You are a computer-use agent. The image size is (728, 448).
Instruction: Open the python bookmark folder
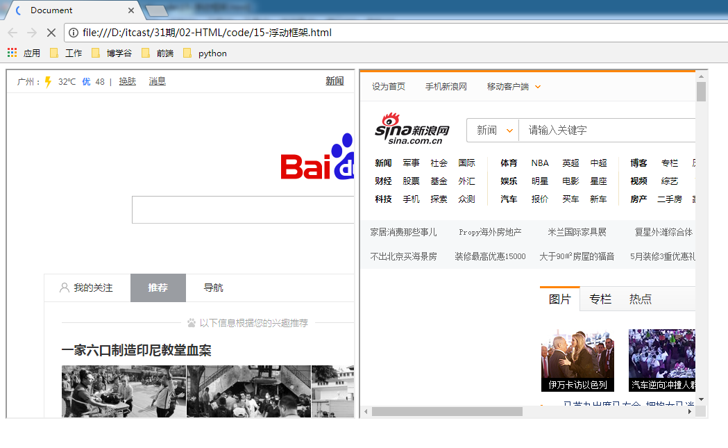tap(205, 53)
